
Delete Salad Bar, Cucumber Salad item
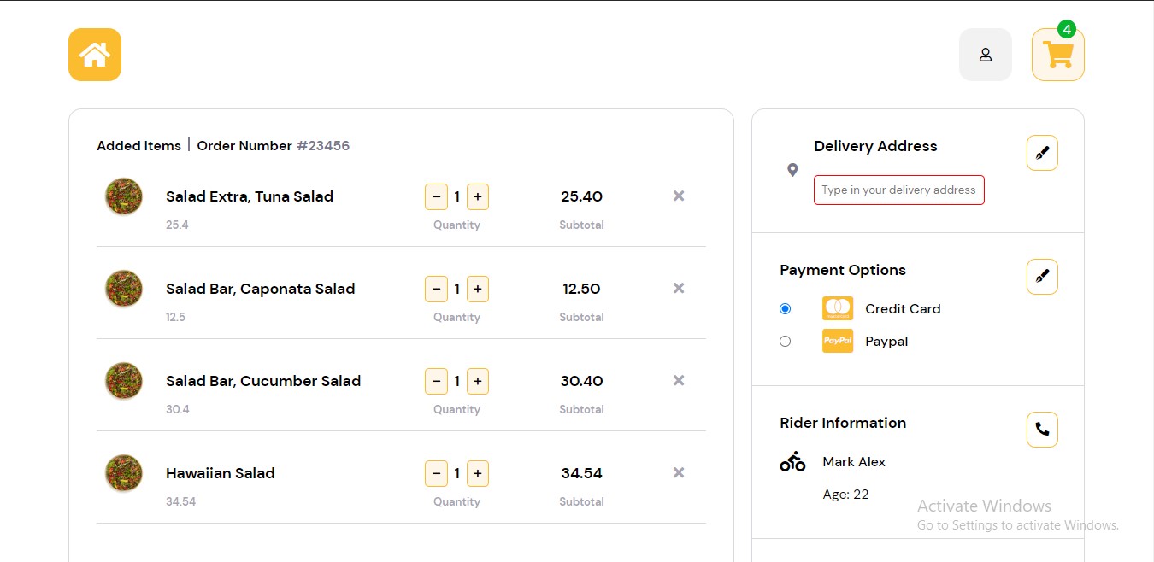[679, 381]
